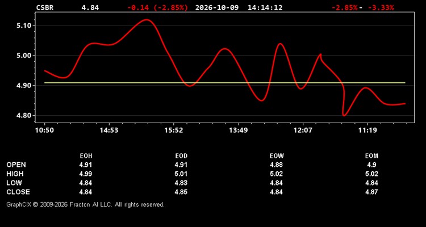Click the 4.80 y-axis label
The image size is (426, 227).
(x=24, y=115)
